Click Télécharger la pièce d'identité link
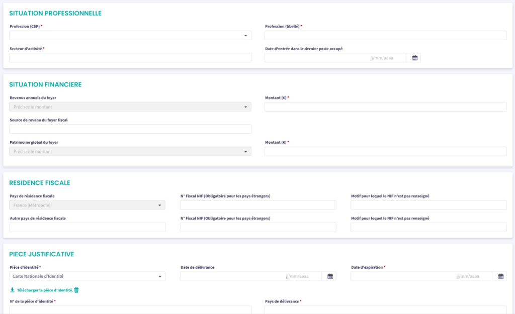The image size is (515, 314). pyautogui.click(x=45, y=290)
